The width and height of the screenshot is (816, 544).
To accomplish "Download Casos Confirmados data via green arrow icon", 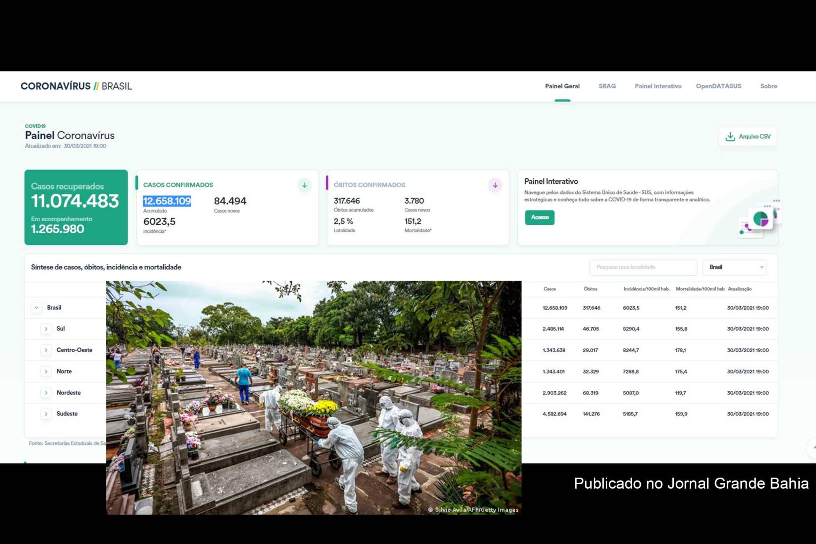I will 304,185.
